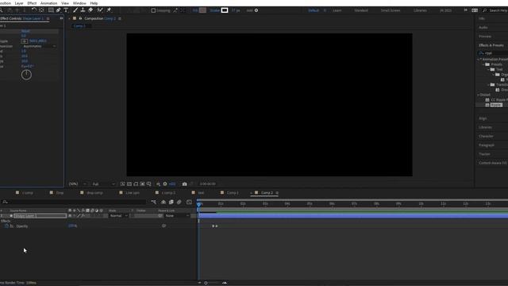The width and height of the screenshot is (508, 286).
Task: Open the Window menu
Action: (x=79, y=3)
